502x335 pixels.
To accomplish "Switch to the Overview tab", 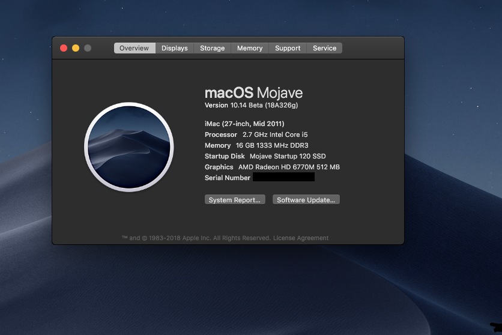I will [x=135, y=48].
